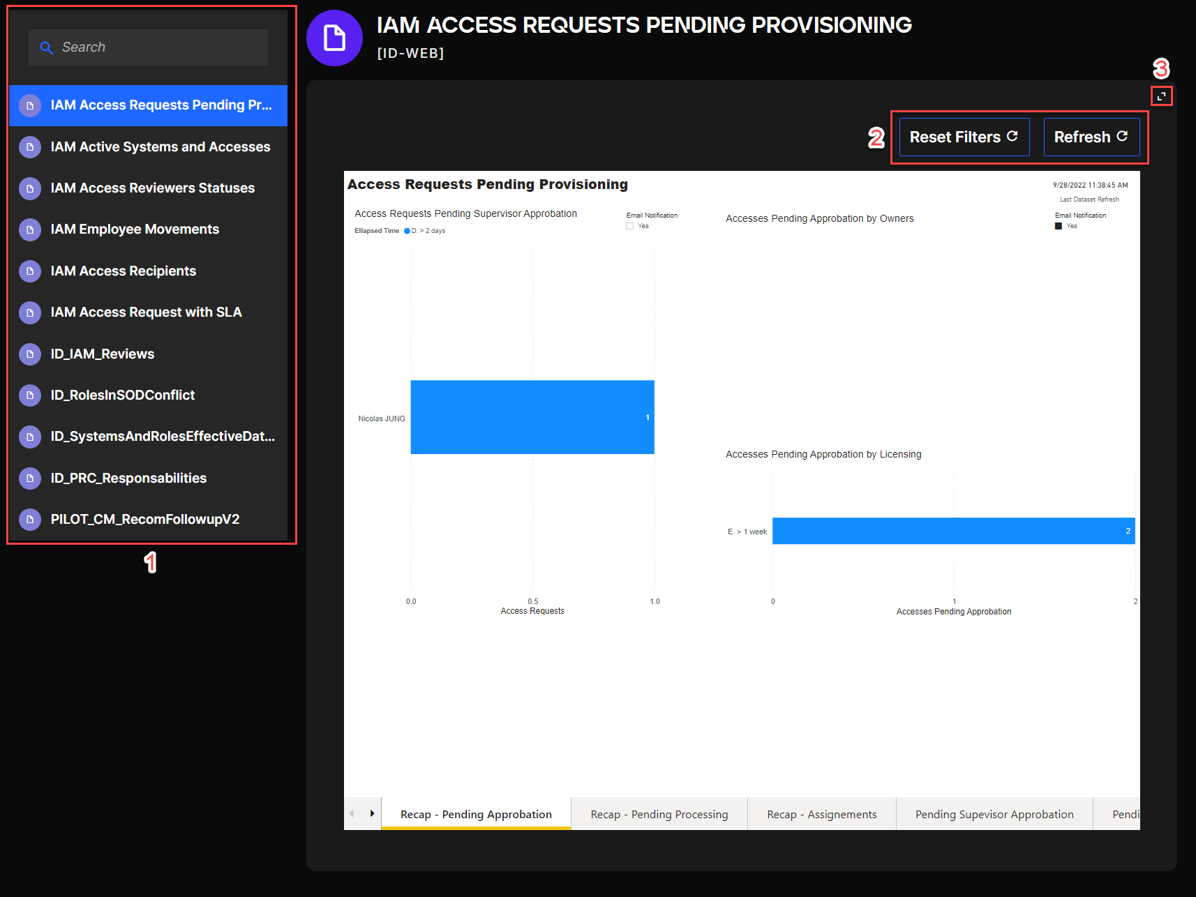Open the Recap - Pending Processing tab

659,814
